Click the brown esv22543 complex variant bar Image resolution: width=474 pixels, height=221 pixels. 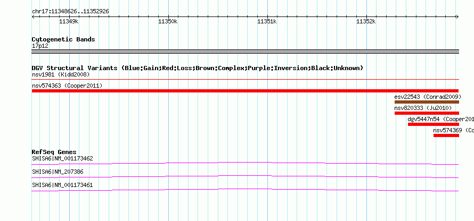tap(427, 102)
